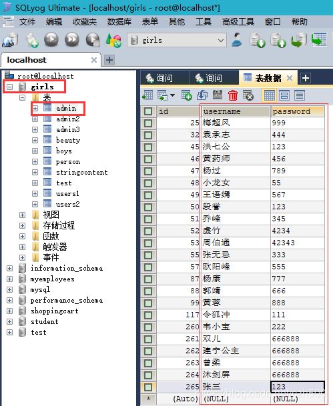Check the row checkbox for id 265

click(x=148, y=387)
